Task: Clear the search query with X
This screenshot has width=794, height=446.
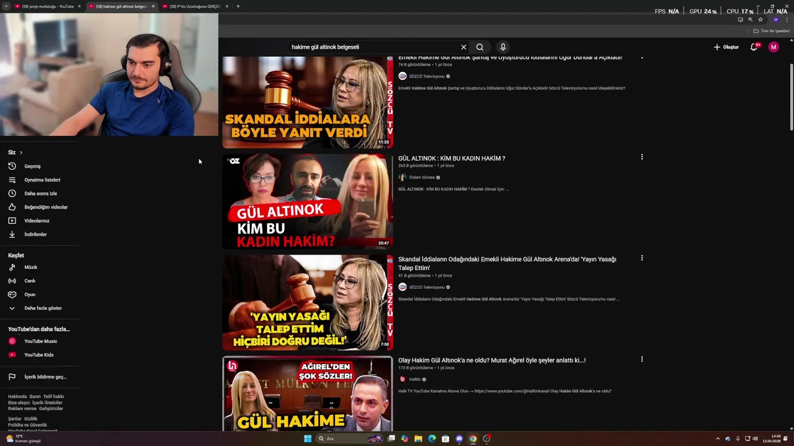Action: pos(463,47)
